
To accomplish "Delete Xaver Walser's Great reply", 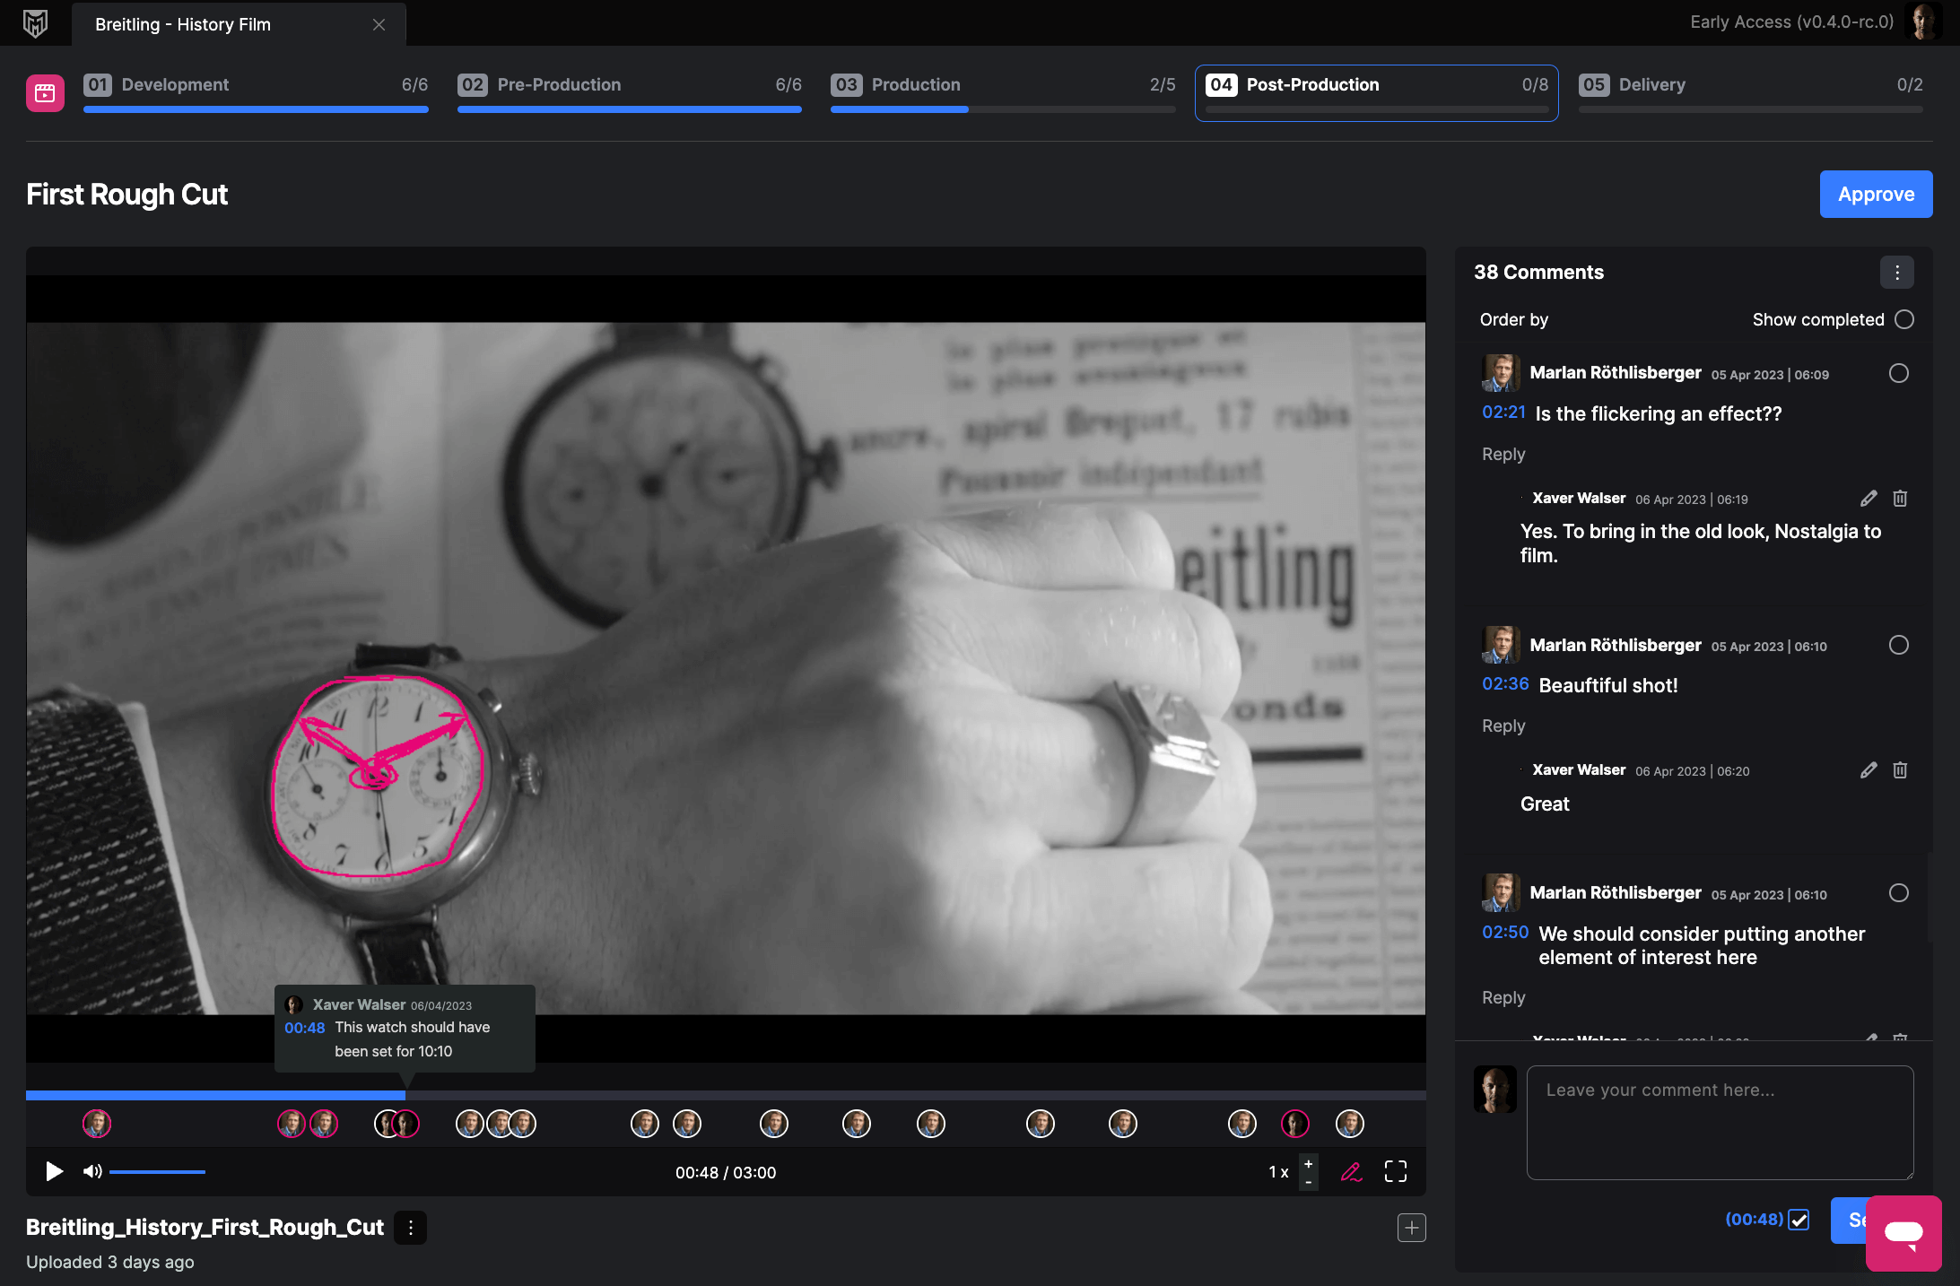I will pos(1900,770).
